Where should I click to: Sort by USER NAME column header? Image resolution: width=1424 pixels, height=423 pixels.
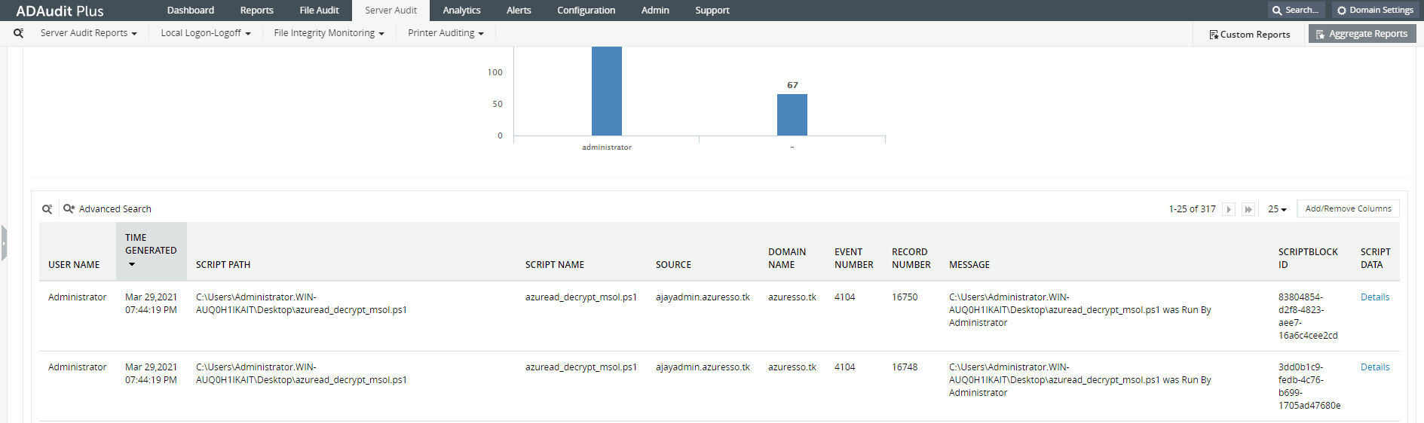coord(74,265)
